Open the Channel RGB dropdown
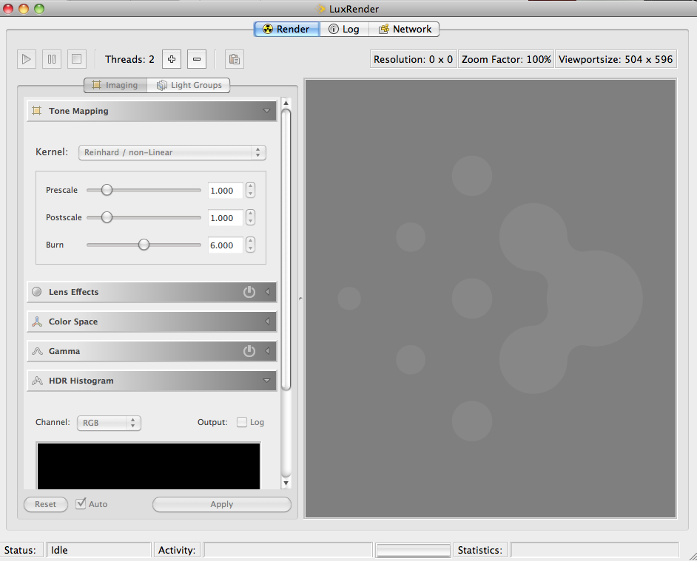The height and width of the screenshot is (561, 697). pyautogui.click(x=109, y=423)
